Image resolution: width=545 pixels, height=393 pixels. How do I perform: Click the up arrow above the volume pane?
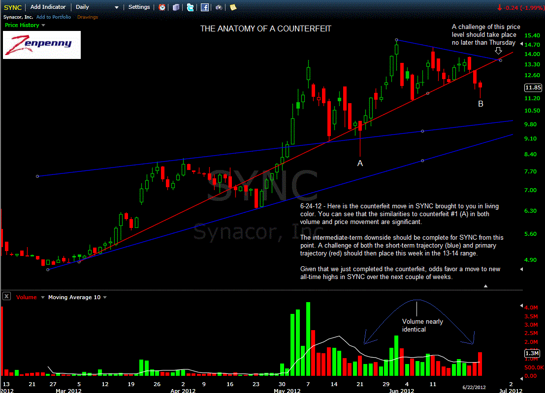(485, 286)
